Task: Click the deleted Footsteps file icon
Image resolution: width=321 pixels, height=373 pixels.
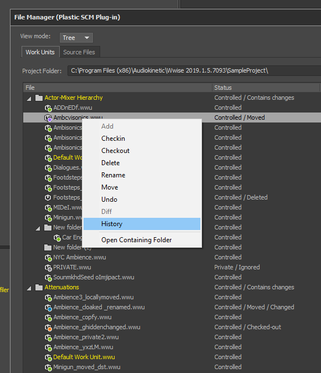Action: tap(48, 197)
